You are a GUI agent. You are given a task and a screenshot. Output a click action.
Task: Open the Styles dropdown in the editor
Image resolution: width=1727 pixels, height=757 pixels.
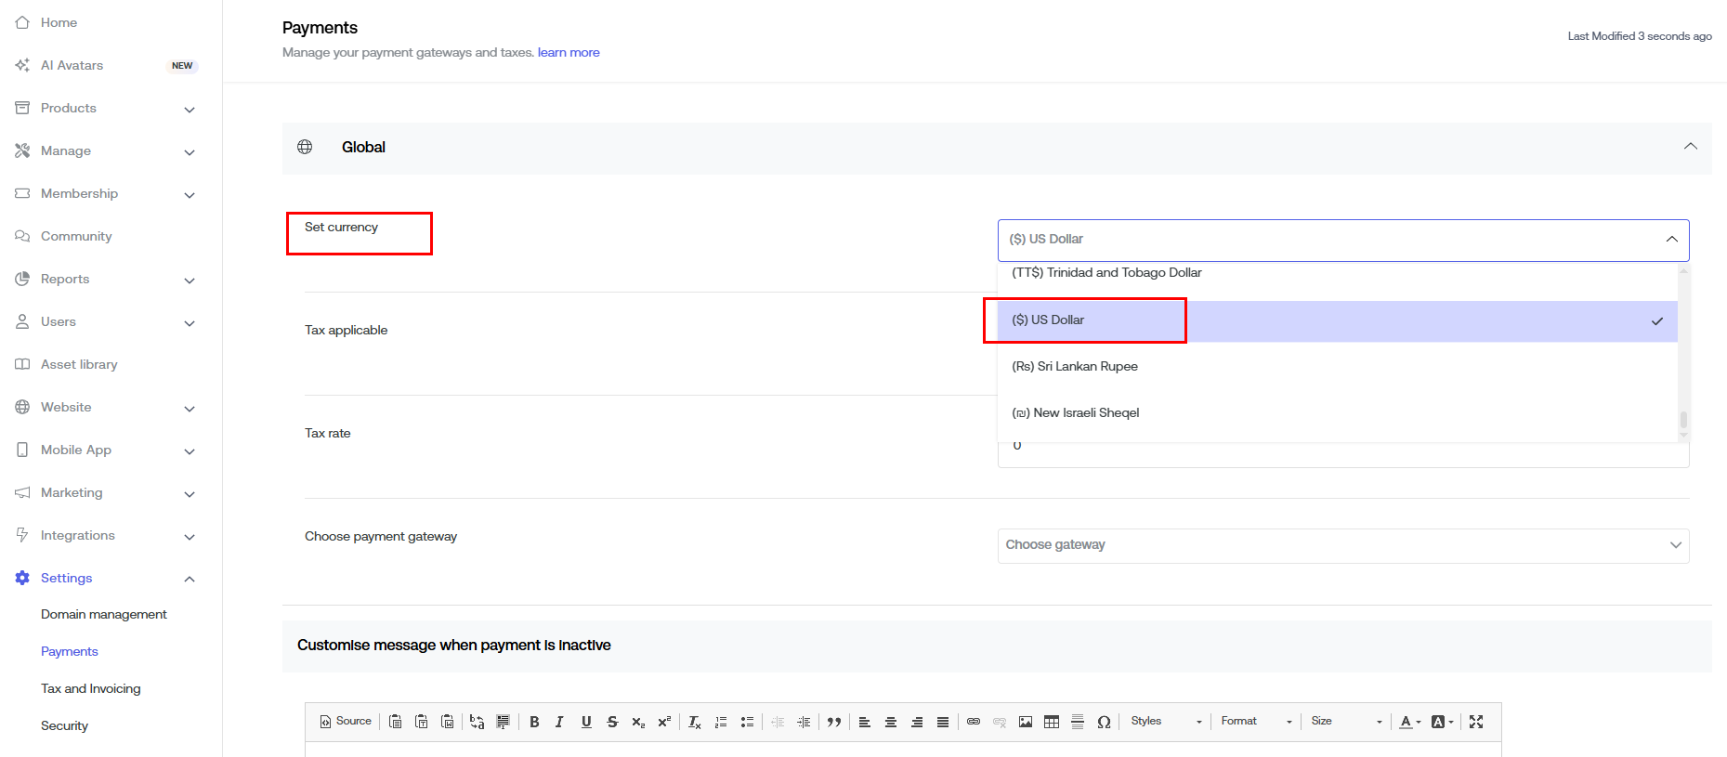[x=1166, y=722]
